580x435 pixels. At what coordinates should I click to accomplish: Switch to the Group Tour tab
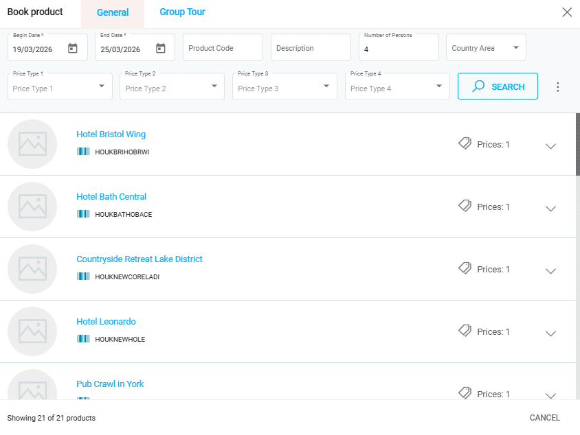point(182,12)
